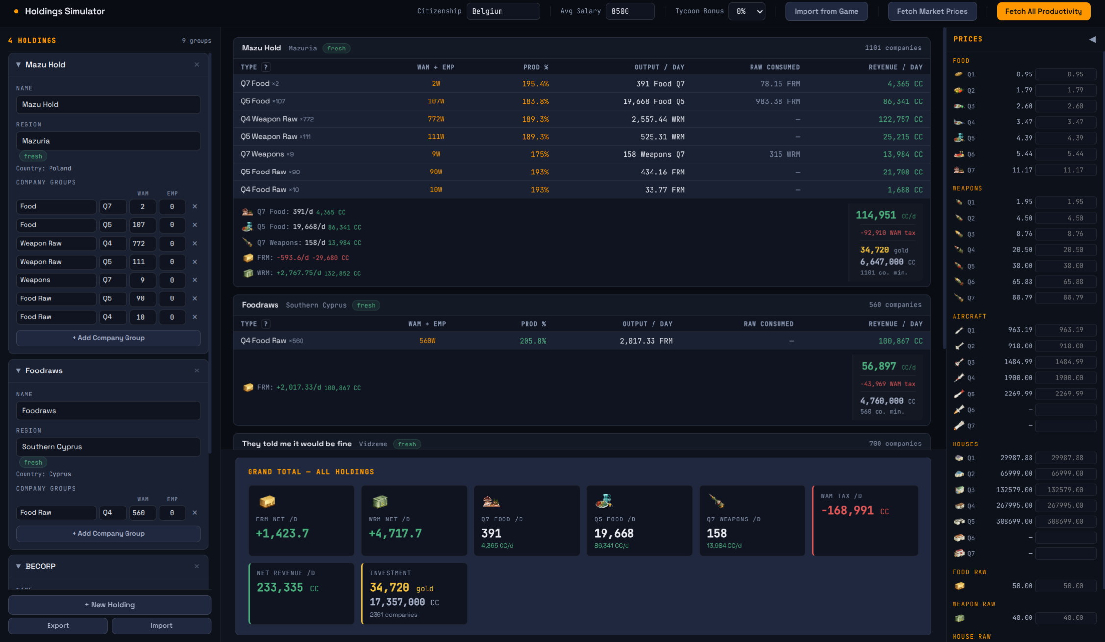Open quality dropdown for Food Raw Q5 group

[x=113, y=298]
